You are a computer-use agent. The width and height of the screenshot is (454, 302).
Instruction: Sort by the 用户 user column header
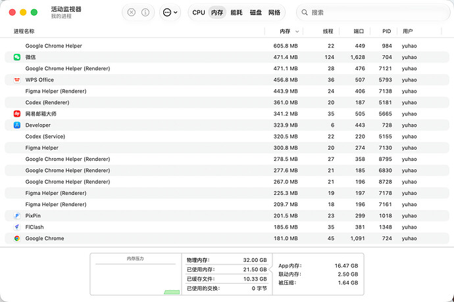pyautogui.click(x=408, y=32)
